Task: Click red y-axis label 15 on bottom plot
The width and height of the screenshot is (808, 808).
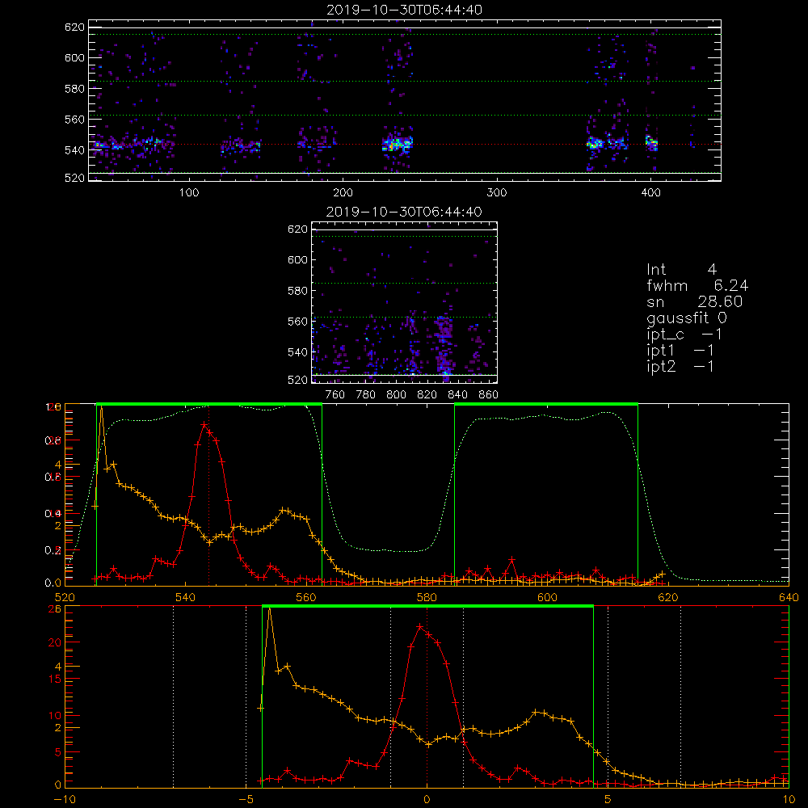Action: (x=55, y=680)
